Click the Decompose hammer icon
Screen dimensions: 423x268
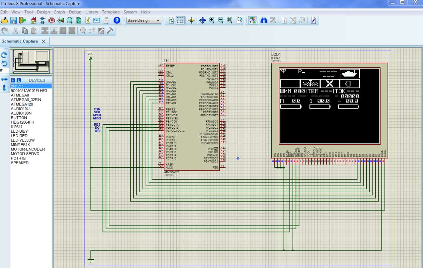pos(110,31)
